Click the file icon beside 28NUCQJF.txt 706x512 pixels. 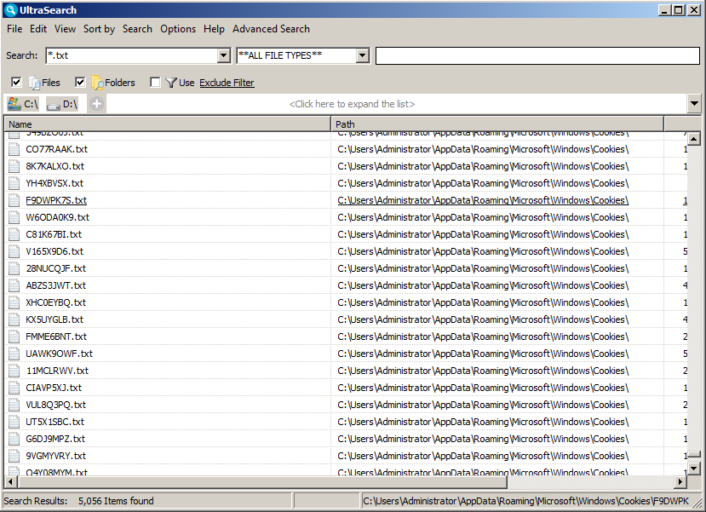pos(14,268)
